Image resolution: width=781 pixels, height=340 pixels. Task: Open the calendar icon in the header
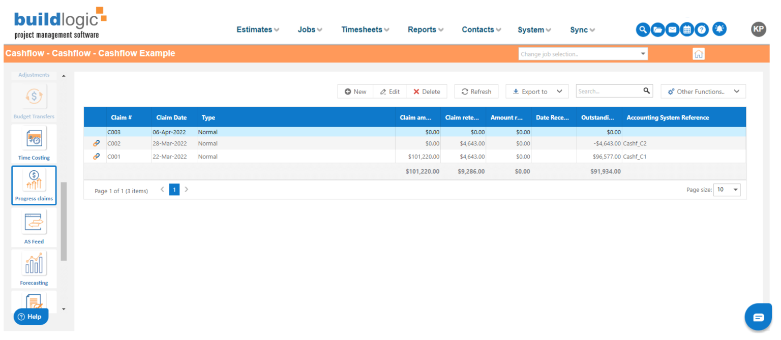(687, 29)
